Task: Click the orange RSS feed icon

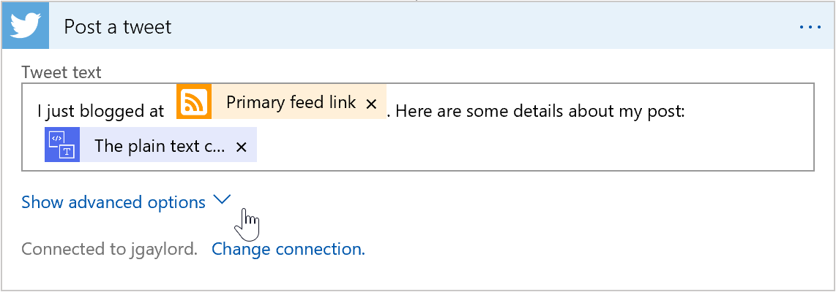Action: coord(194,101)
